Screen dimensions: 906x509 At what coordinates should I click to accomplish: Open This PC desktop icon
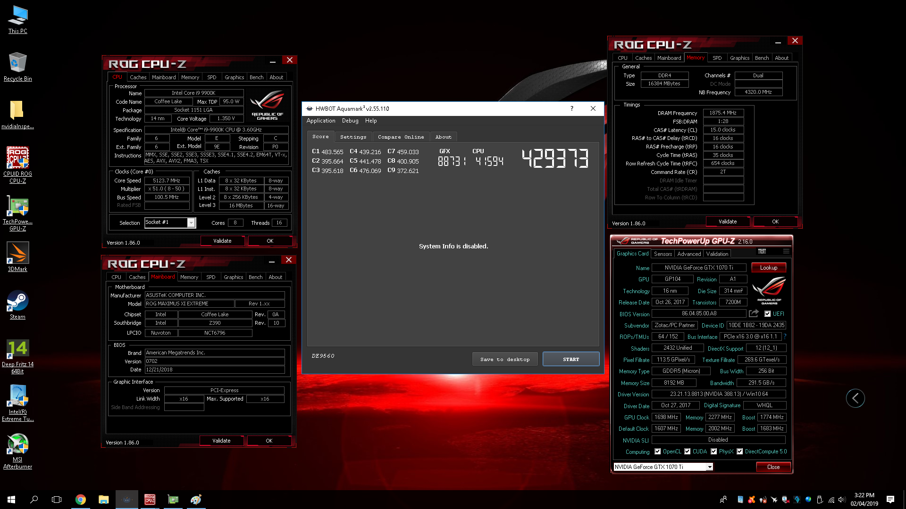pos(18,20)
